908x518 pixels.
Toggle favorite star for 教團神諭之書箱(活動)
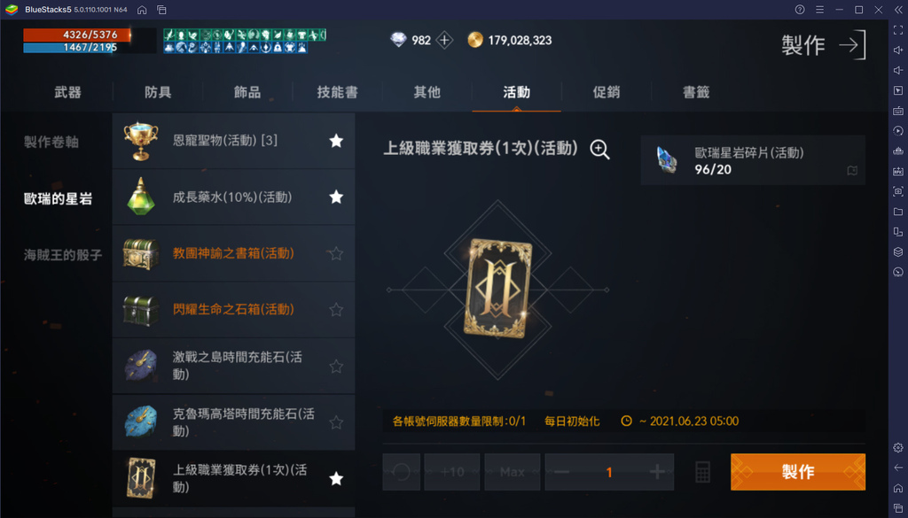(x=336, y=253)
